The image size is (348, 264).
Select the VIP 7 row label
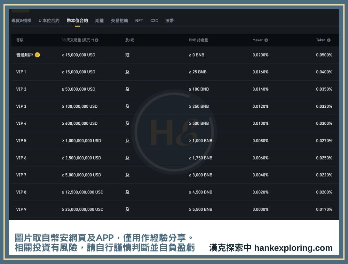21,175
